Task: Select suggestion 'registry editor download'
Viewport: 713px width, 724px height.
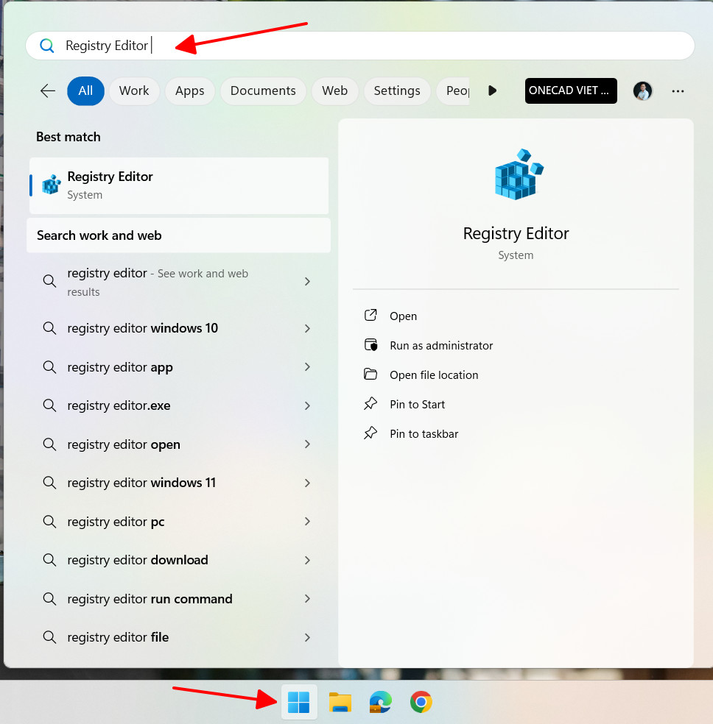Action: (x=179, y=560)
